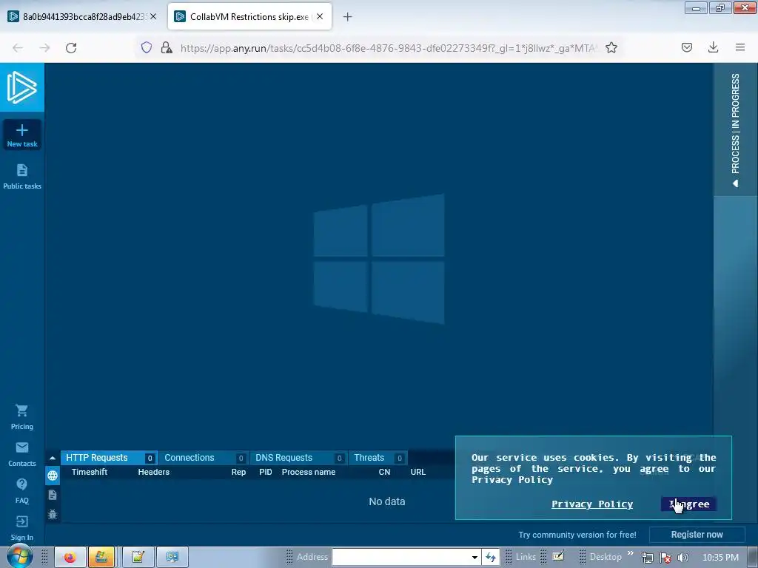Collapse the bottom network panel with the arrow
This screenshot has width=758, height=568.
[53, 458]
